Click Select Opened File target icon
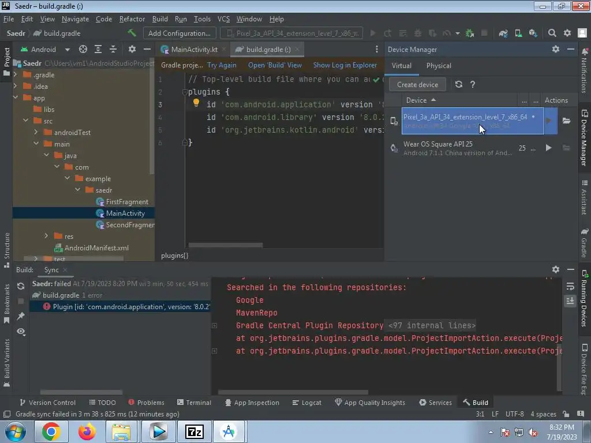Screen dimensions: 591x443 click(83, 50)
